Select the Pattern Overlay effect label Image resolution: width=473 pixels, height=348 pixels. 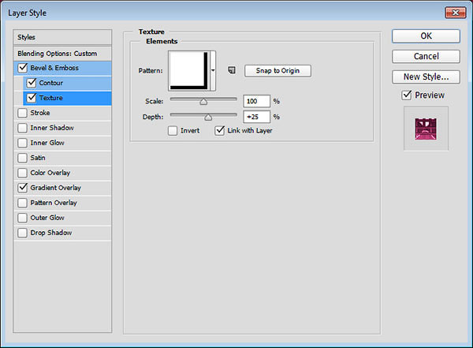(x=54, y=203)
